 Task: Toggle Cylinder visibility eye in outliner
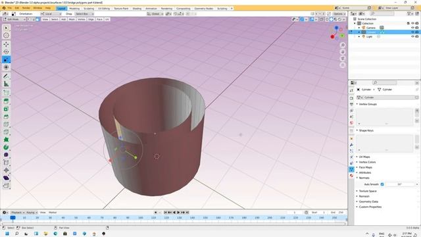click(x=412, y=32)
